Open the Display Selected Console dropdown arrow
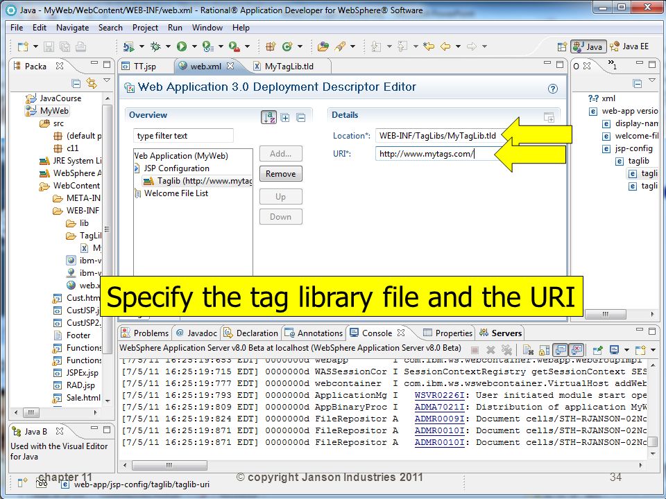Screen dimensions: 666x499 click(626, 350)
